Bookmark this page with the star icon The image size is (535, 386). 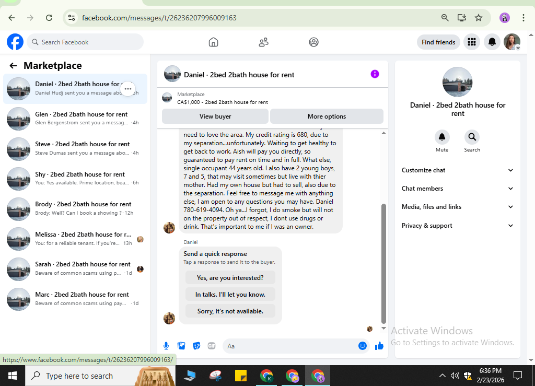[x=479, y=18]
